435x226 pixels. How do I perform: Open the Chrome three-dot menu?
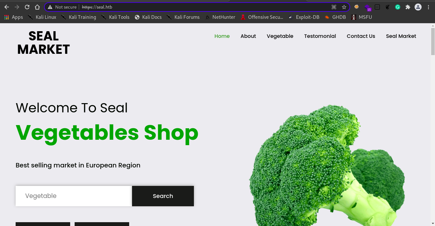click(x=428, y=7)
